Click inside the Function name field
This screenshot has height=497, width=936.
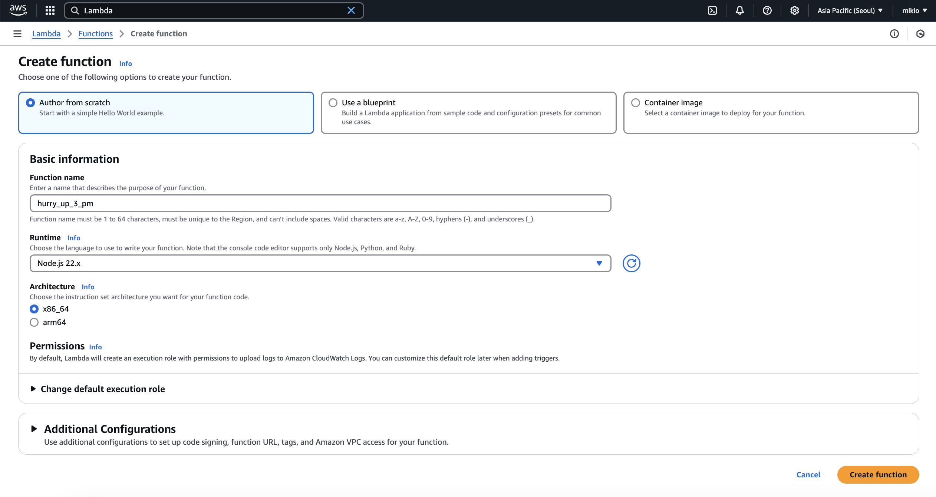320,203
